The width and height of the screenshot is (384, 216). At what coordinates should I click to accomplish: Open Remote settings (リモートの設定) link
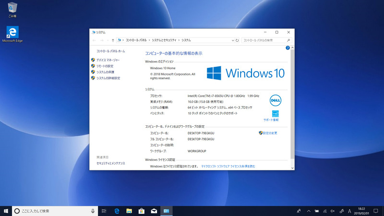pyautogui.click(x=105, y=66)
